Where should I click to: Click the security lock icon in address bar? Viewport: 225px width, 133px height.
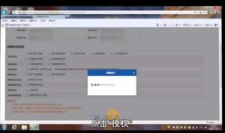click(x=201, y=12)
